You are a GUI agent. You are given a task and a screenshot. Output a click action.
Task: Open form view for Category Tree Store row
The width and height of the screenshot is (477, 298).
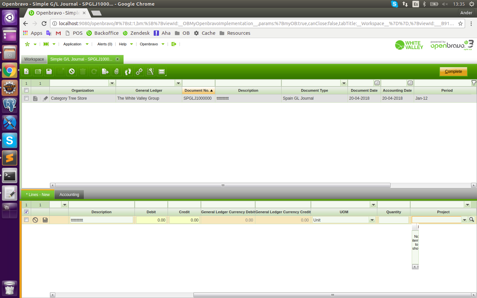(35, 98)
